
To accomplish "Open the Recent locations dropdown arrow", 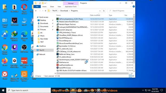I will click(x=43, y=11).
